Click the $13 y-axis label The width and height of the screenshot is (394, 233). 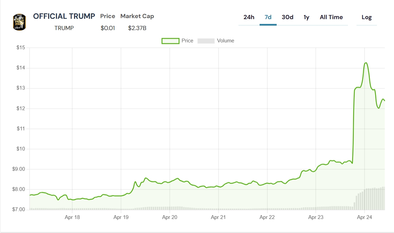[21, 88]
